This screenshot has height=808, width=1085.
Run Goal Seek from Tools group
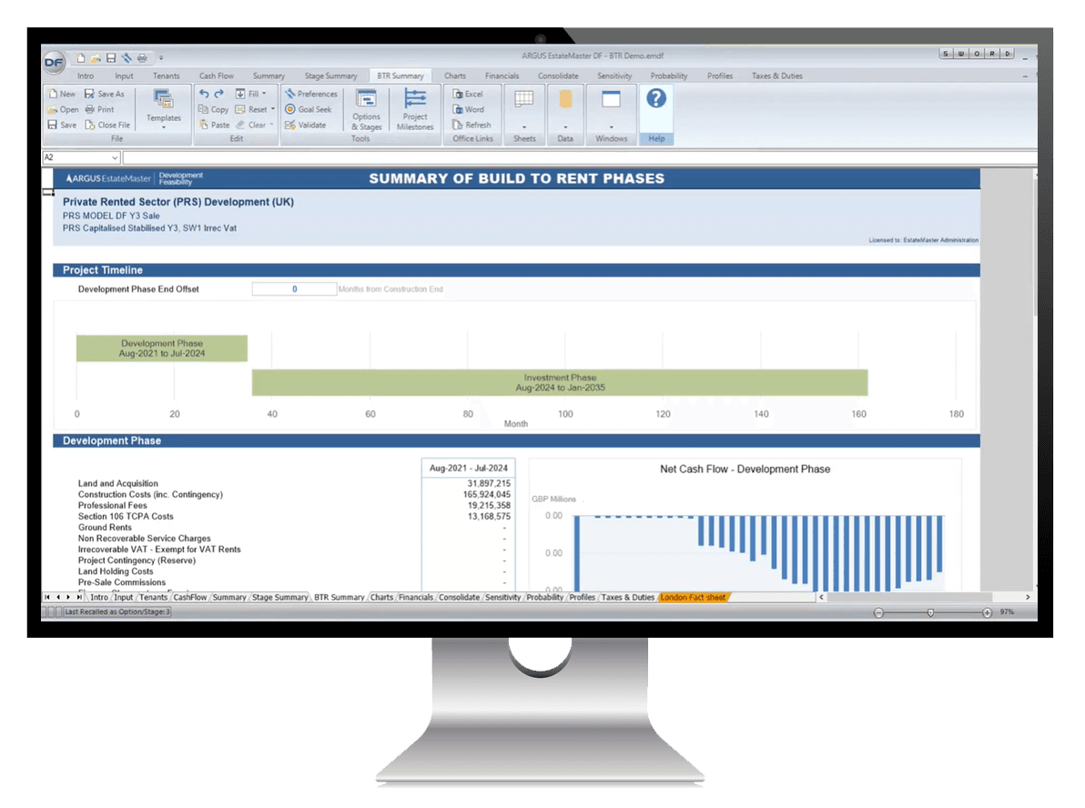click(309, 109)
